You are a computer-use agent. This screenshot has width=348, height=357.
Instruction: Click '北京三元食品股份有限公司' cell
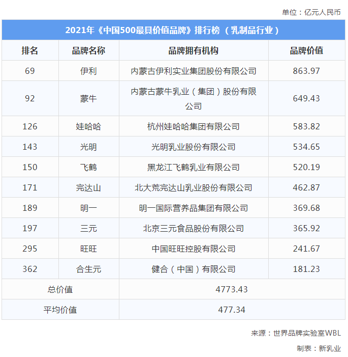click(194, 228)
